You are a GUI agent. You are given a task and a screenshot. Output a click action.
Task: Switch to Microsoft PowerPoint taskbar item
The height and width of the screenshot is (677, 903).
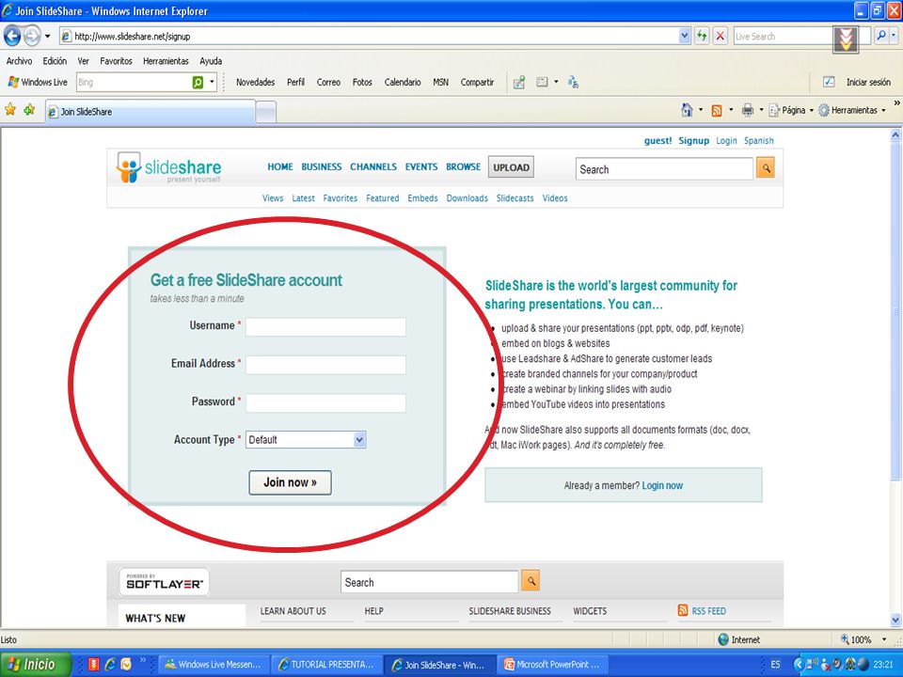pyautogui.click(x=552, y=665)
